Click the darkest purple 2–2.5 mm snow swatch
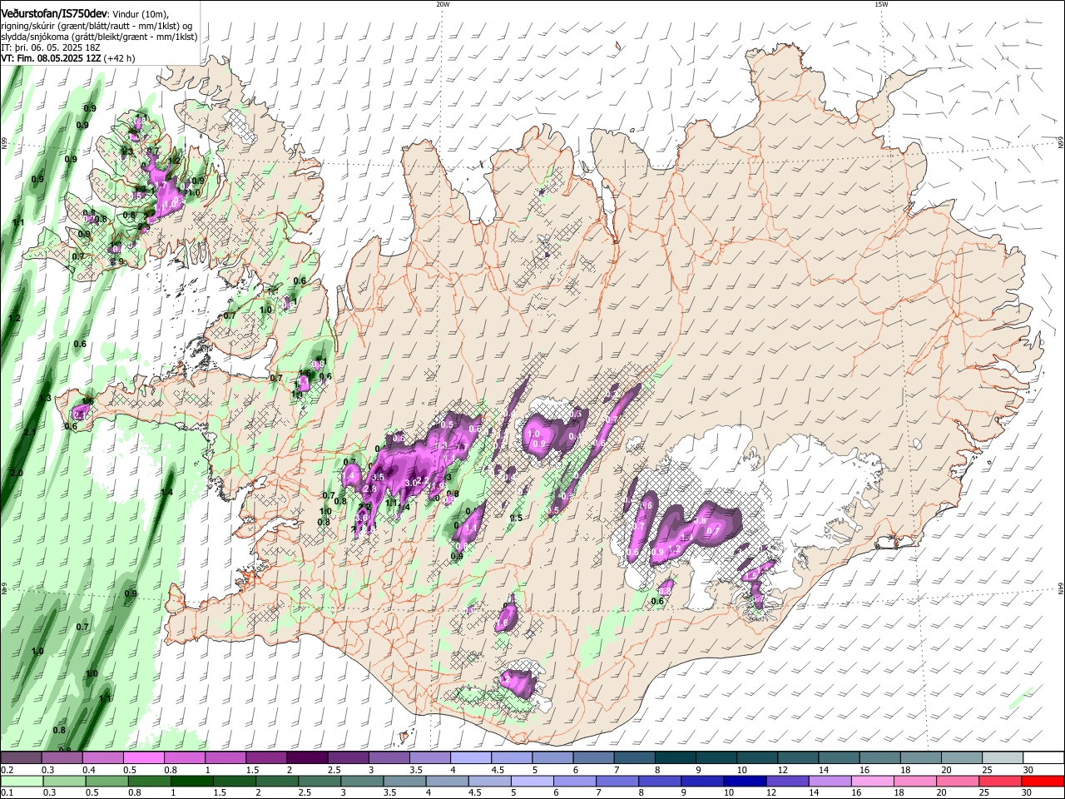Screen dimensions: 1065x799 [x=307, y=757]
